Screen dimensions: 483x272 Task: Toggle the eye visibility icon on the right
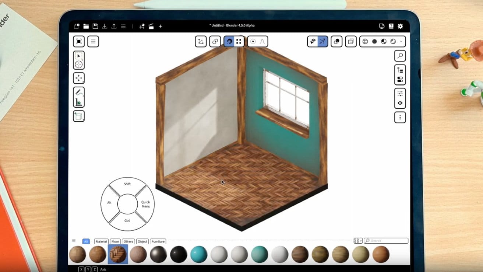point(400,102)
